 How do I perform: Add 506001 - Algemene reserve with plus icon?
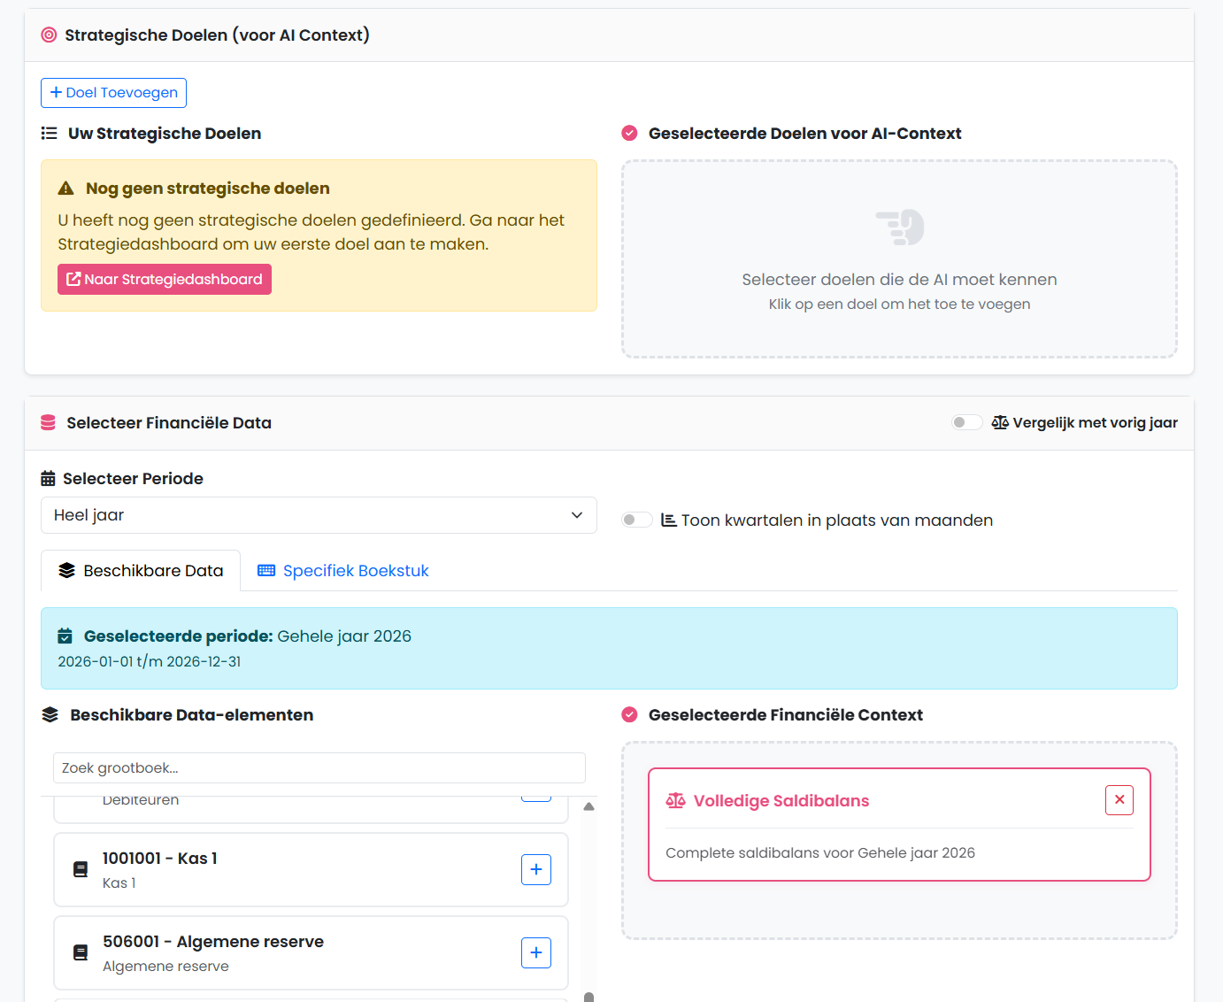click(x=535, y=952)
